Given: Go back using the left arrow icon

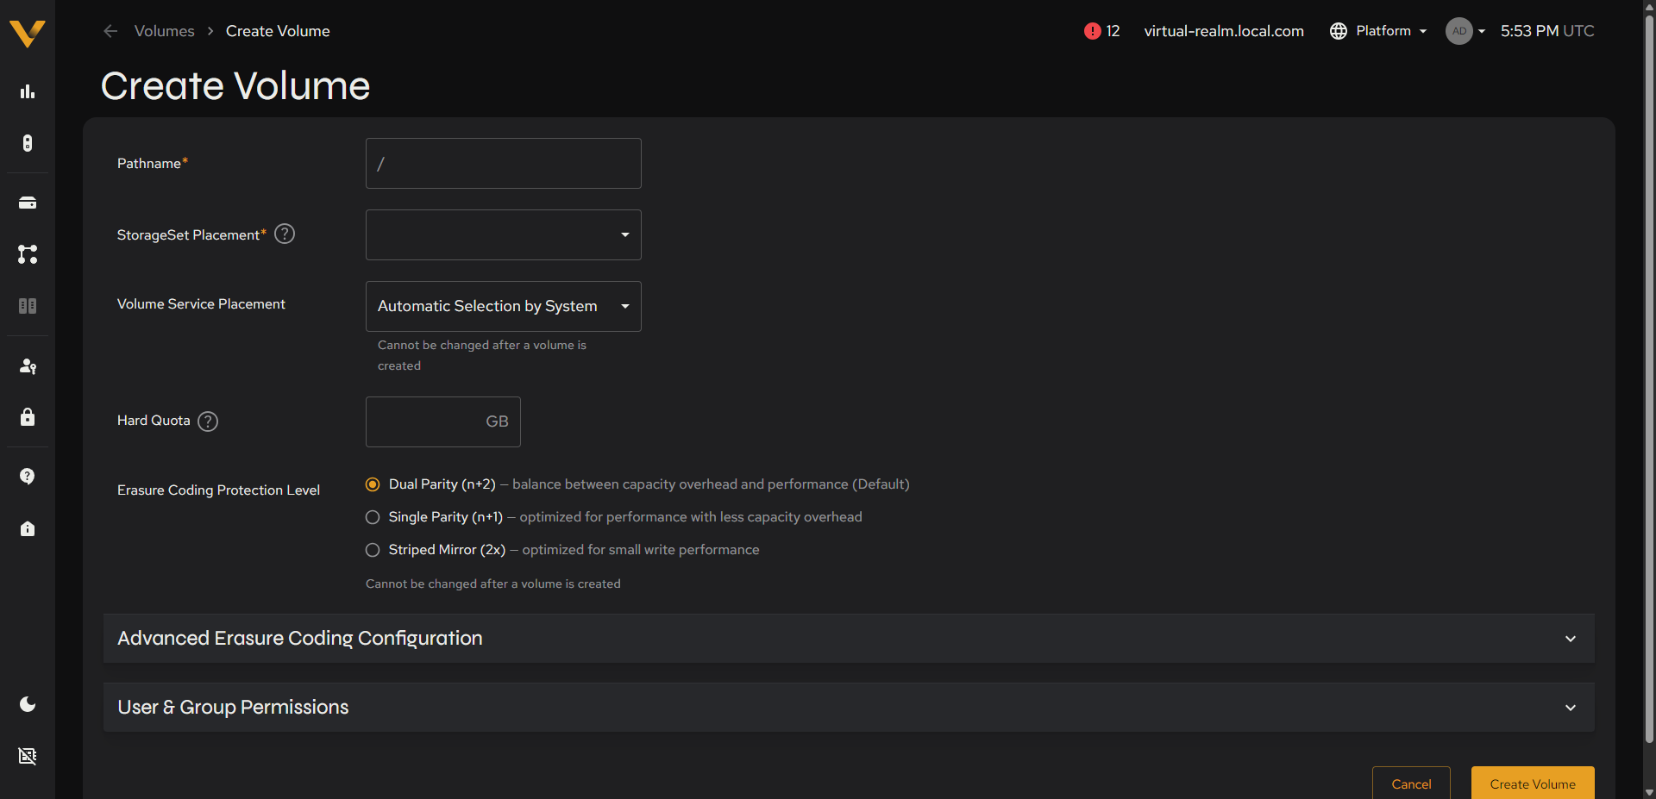Looking at the screenshot, I should tap(110, 31).
